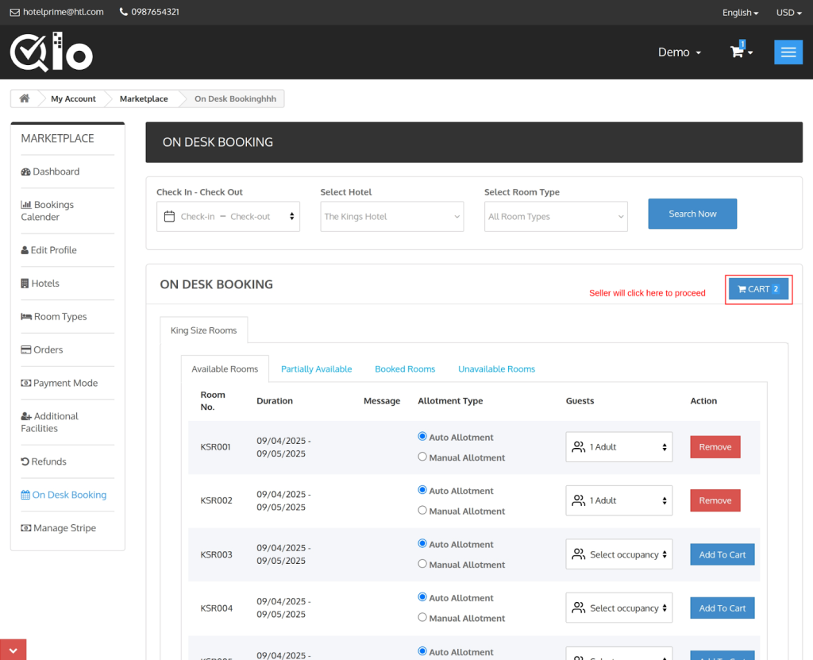This screenshot has height=660, width=813.
Task: Add room KSR003 to cart
Action: [722, 554]
